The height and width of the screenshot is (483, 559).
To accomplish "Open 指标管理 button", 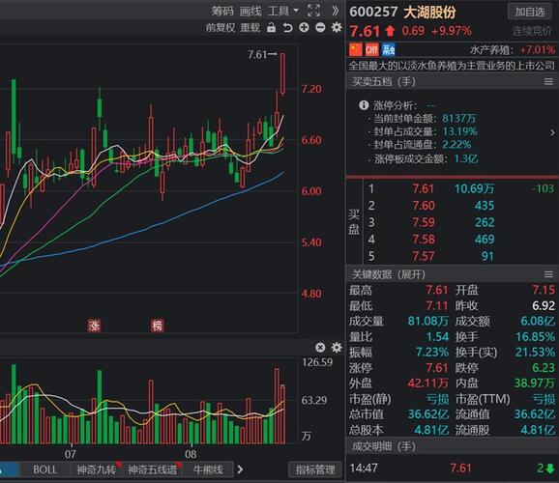I will [315, 469].
